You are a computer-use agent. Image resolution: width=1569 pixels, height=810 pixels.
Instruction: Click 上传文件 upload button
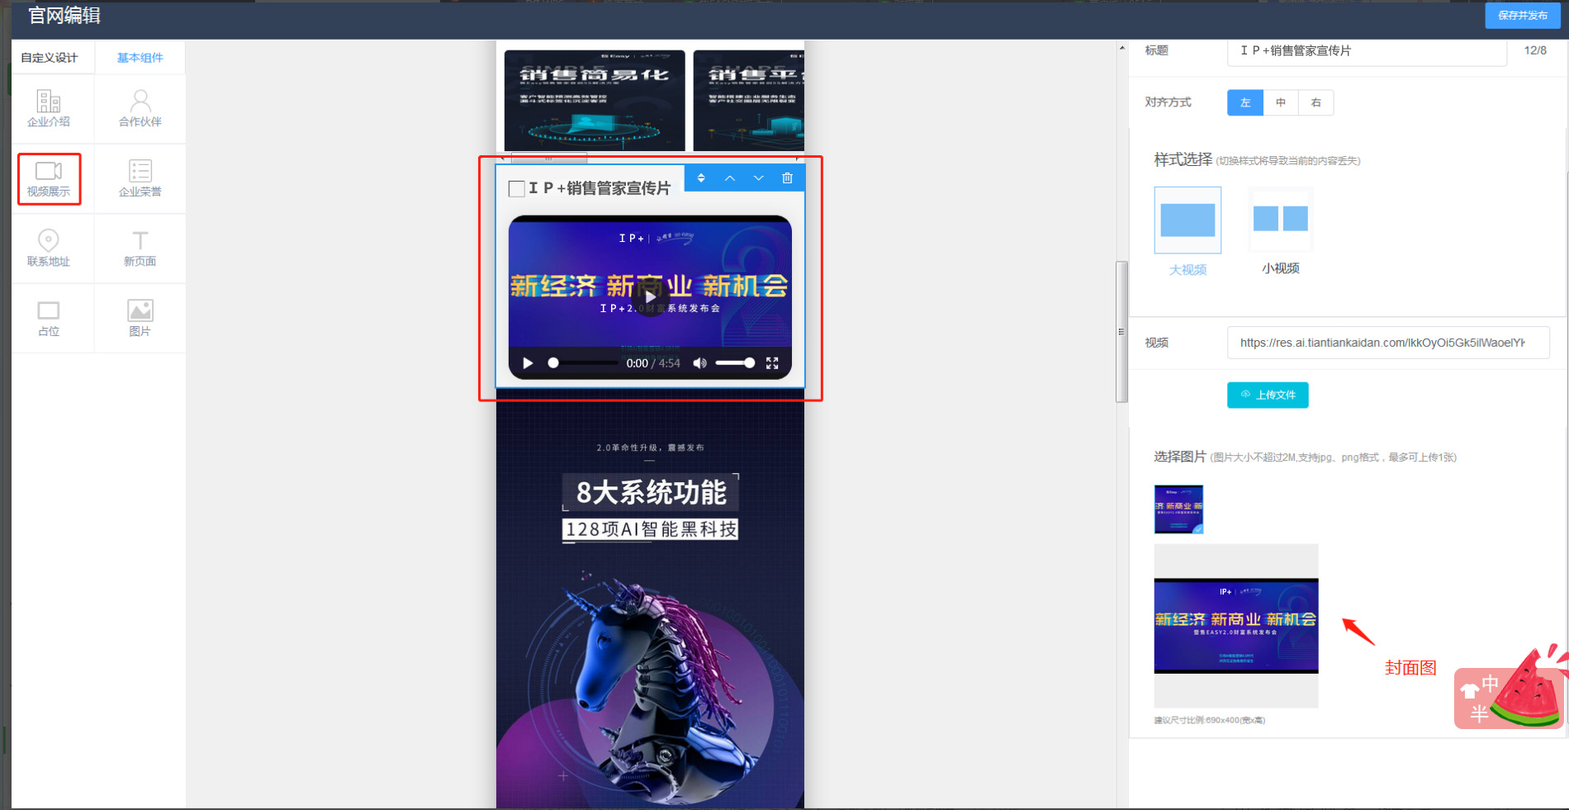[1268, 395]
